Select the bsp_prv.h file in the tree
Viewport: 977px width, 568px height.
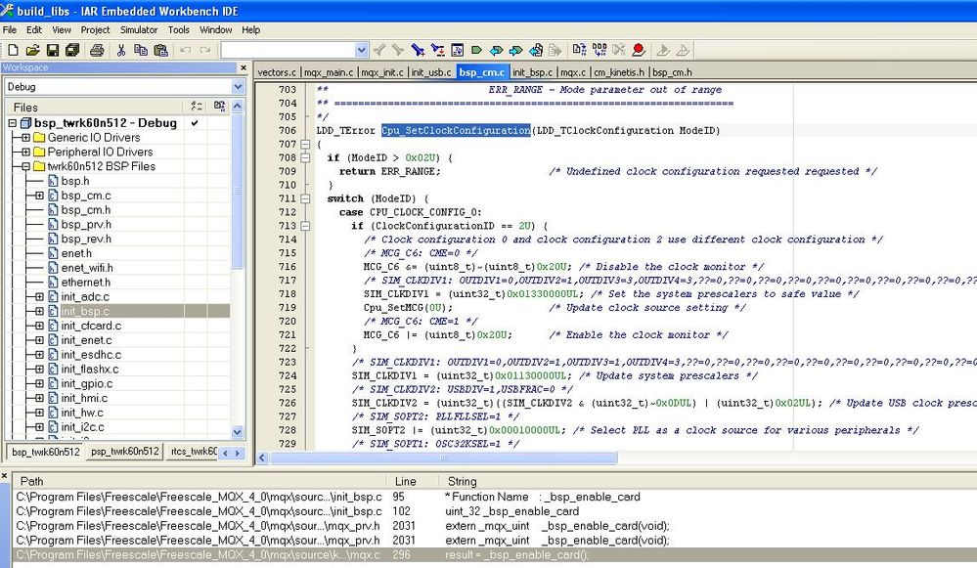point(86,224)
